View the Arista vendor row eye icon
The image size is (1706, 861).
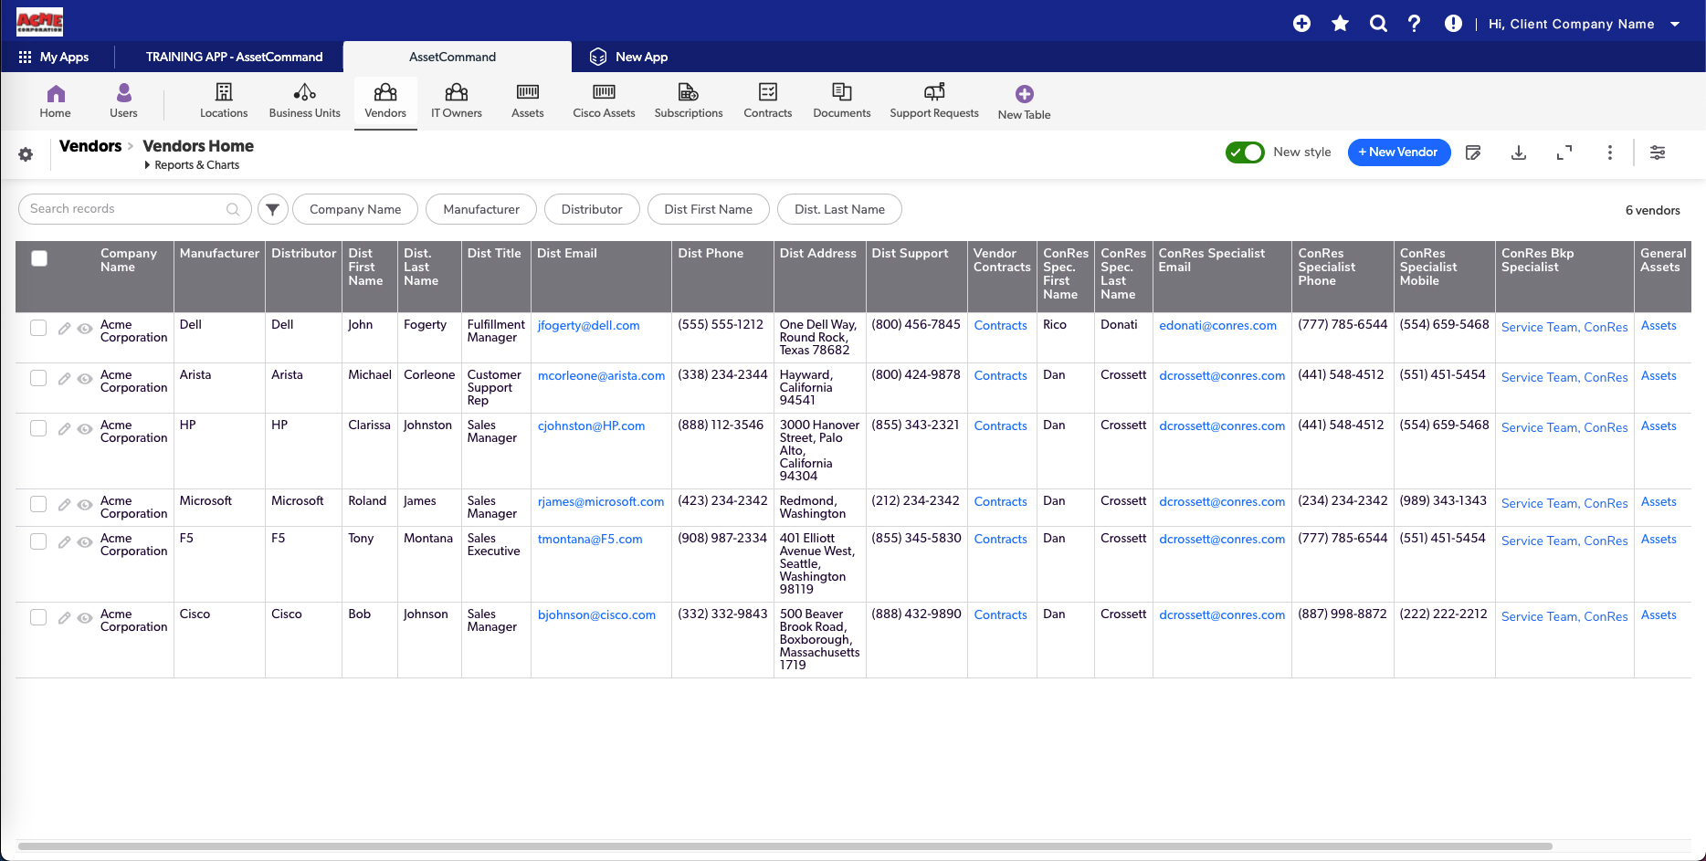[x=85, y=379]
